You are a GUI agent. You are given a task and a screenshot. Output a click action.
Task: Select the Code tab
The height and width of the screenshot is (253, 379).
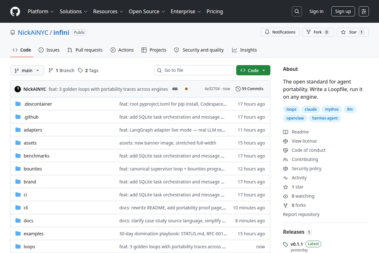[x=22, y=50]
